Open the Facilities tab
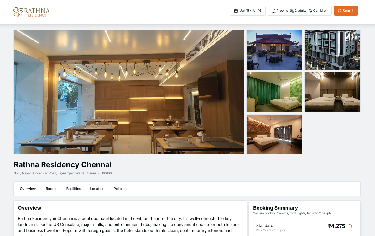The width and height of the screenshot is (375, 236). (74, 189)
